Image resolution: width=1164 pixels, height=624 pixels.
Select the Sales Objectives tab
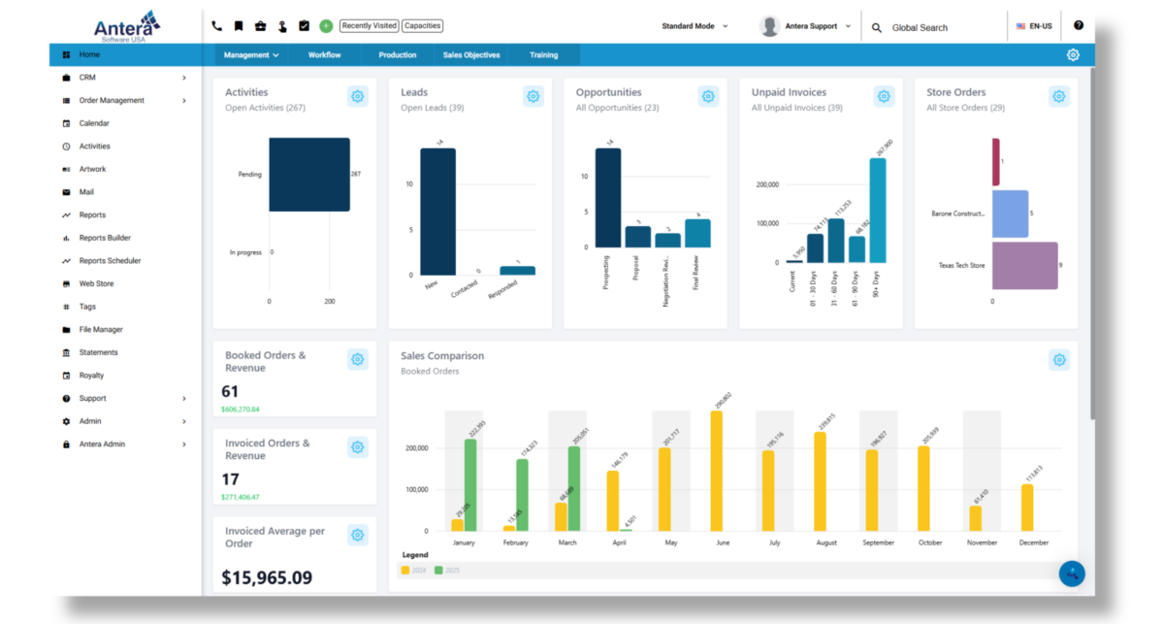click(472, 55)
